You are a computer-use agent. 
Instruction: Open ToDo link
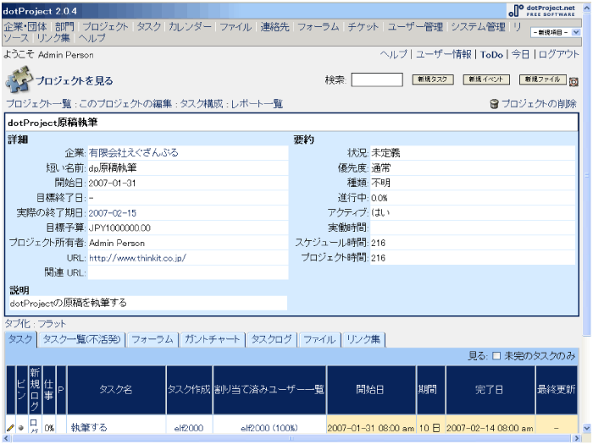491,55
